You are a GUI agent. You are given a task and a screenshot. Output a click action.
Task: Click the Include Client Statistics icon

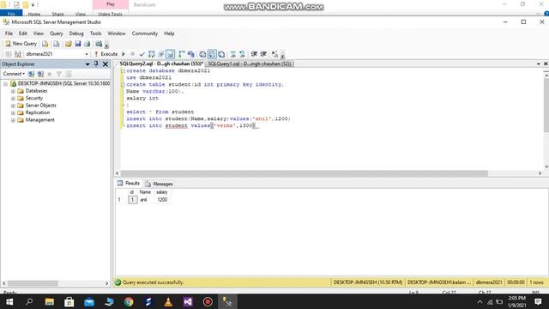pos(190,54)
